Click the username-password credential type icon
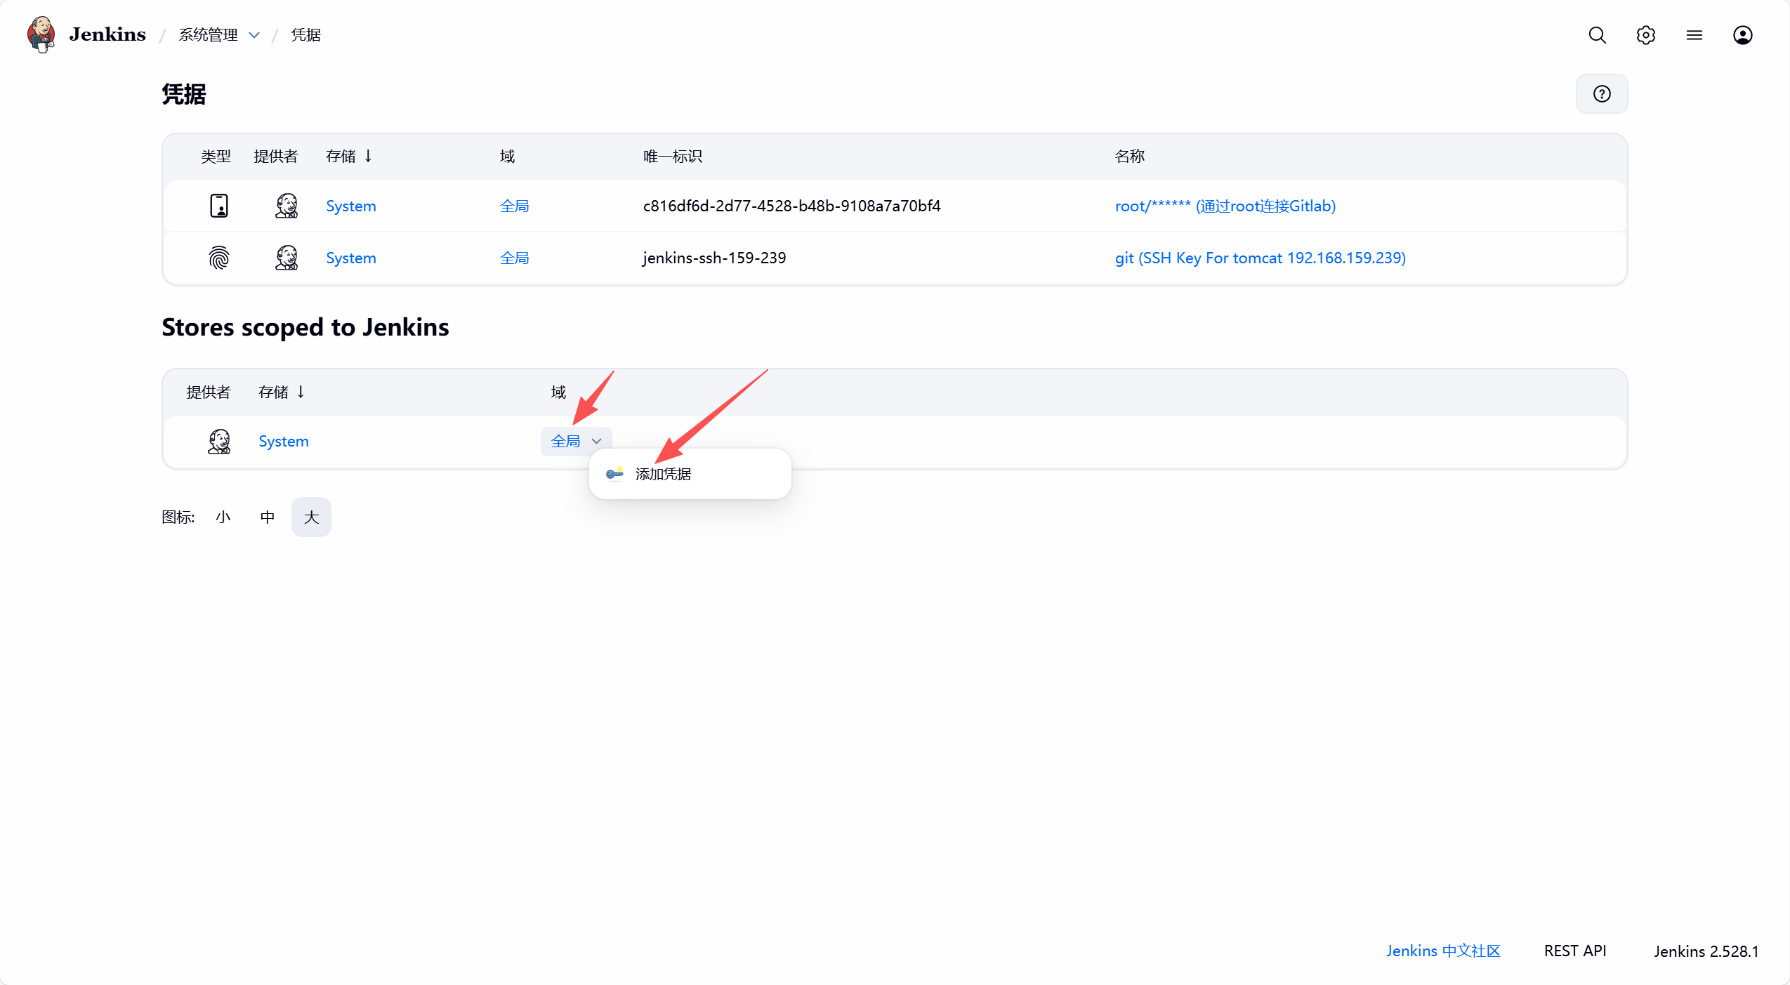1790x985 pixels. 219,206
